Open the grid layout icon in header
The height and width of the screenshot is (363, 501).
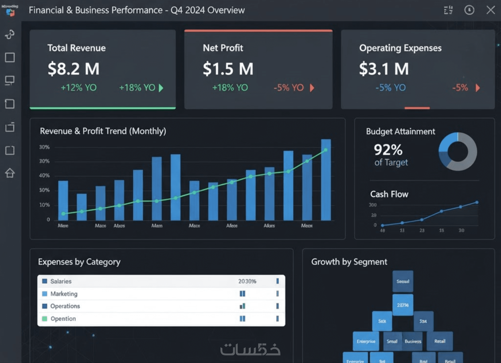coord(448,10)
